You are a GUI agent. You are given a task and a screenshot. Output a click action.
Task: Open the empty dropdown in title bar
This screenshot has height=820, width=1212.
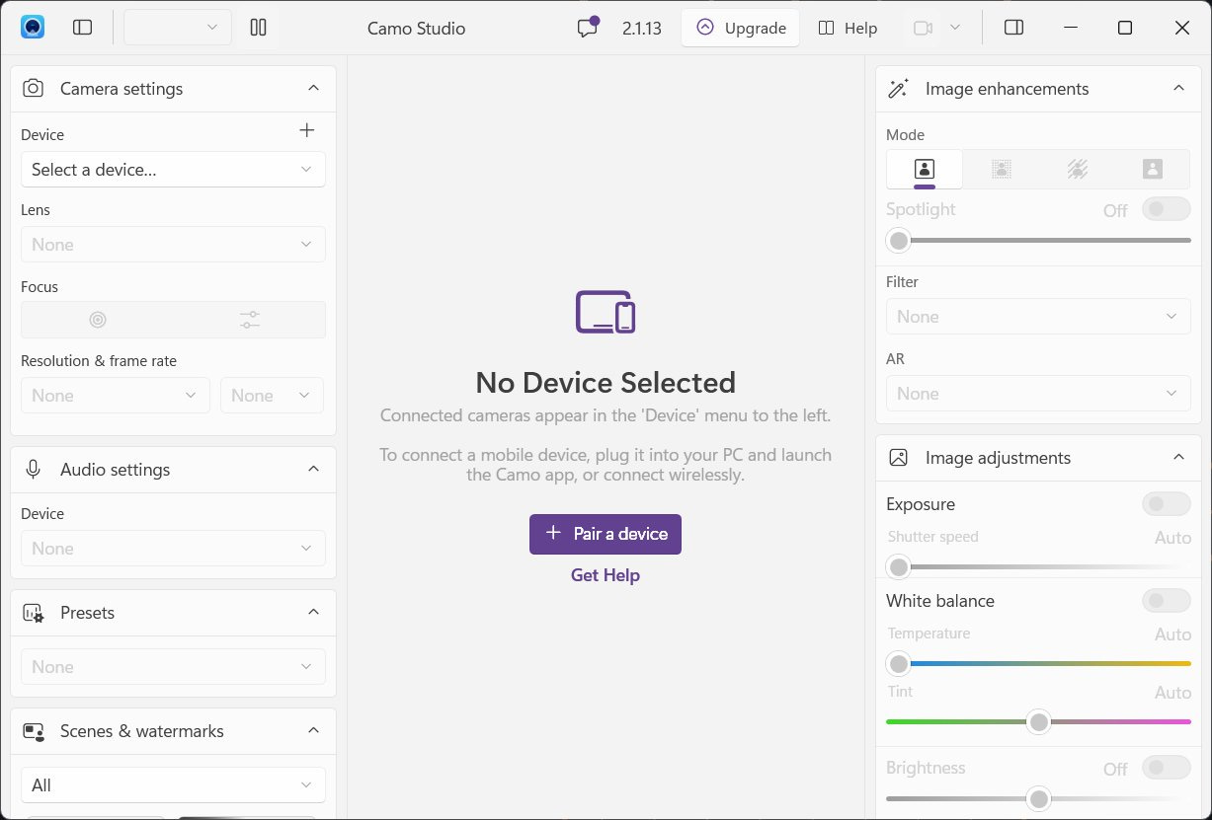click(178, 28)
